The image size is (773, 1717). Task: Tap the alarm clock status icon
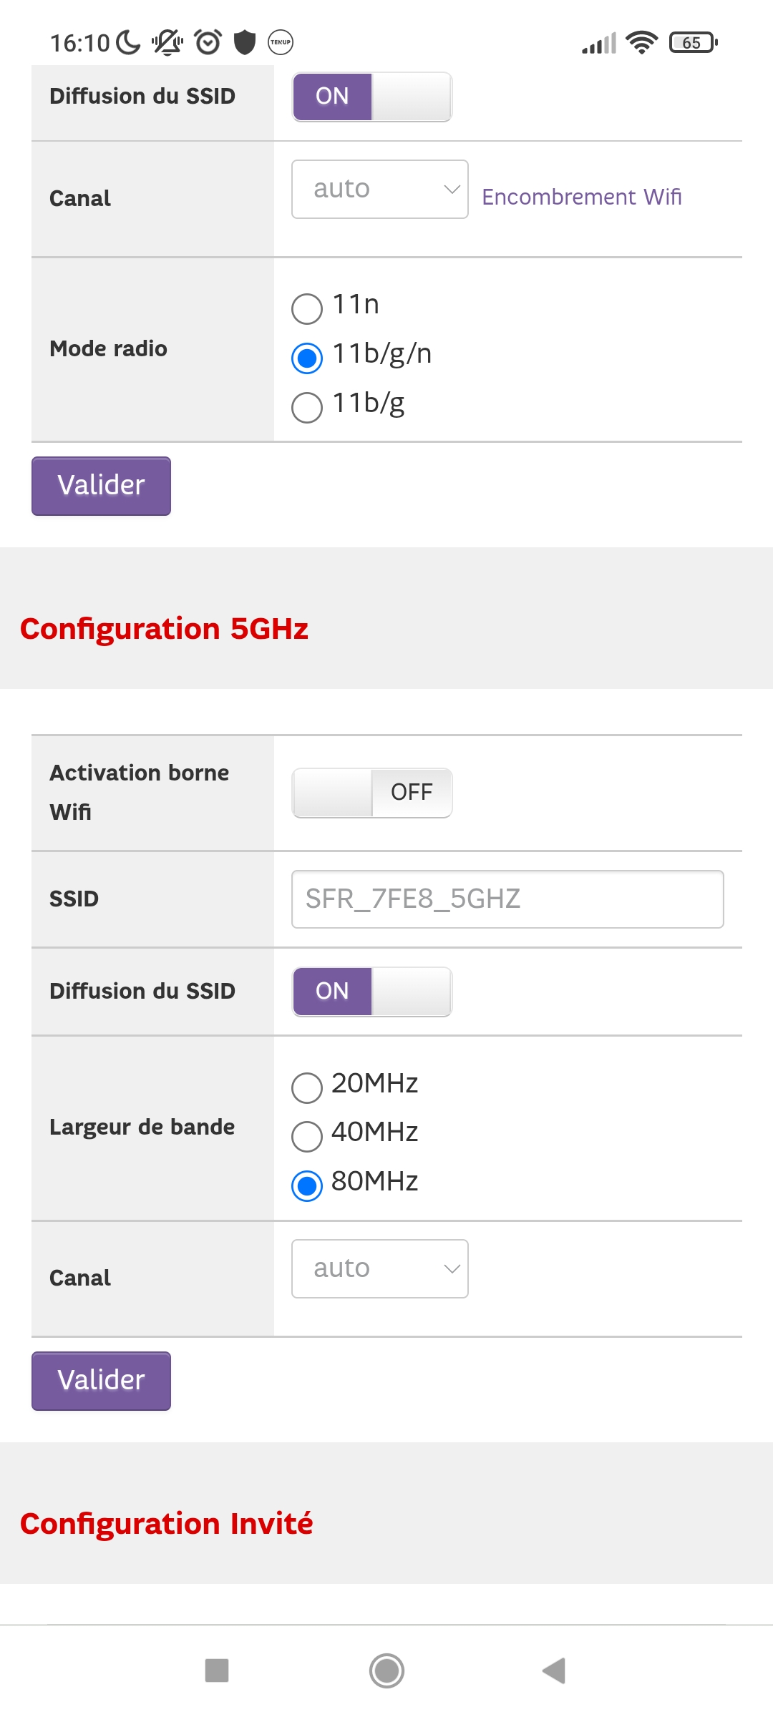click(208, 43)
